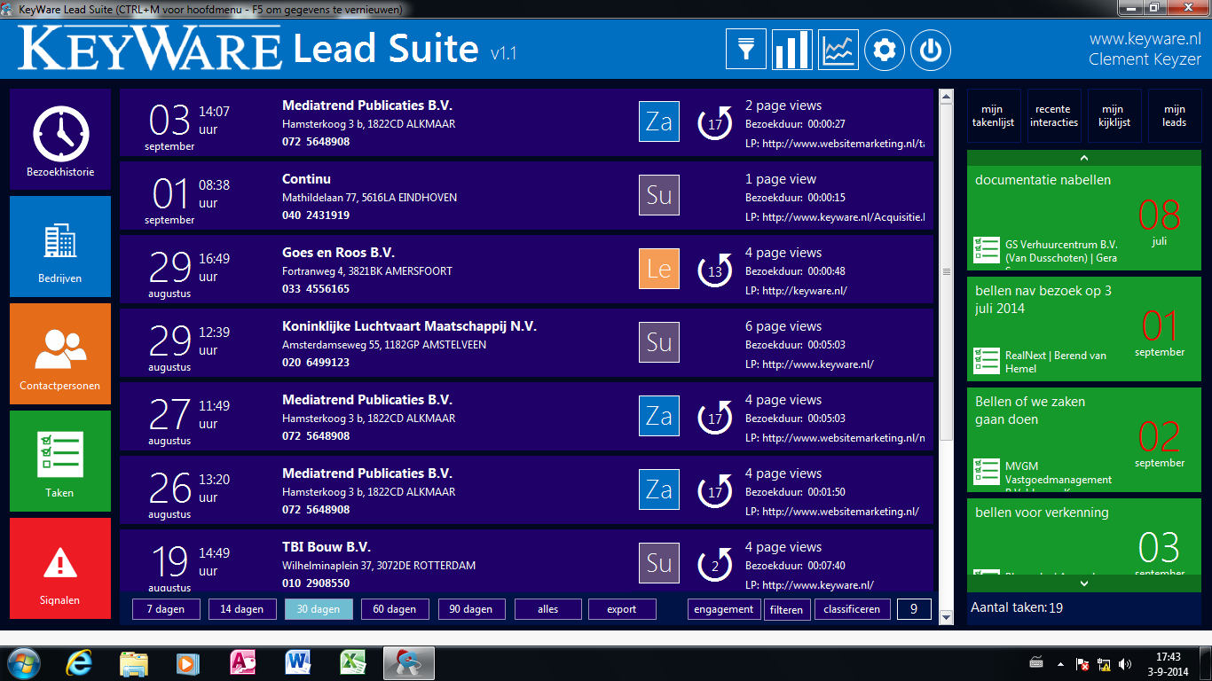Click phone number 040 2431919
The width and height of the screenshot is (1212, 681).
point(316,215)
